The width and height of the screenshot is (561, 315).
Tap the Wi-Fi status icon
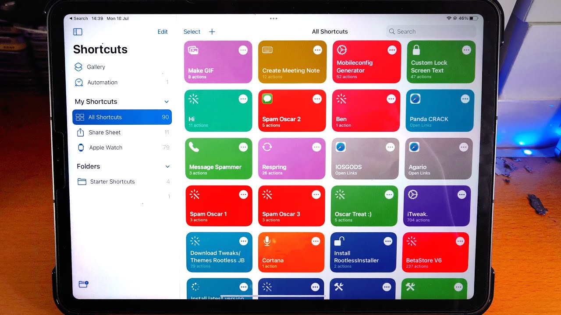[x=449, y=18]
